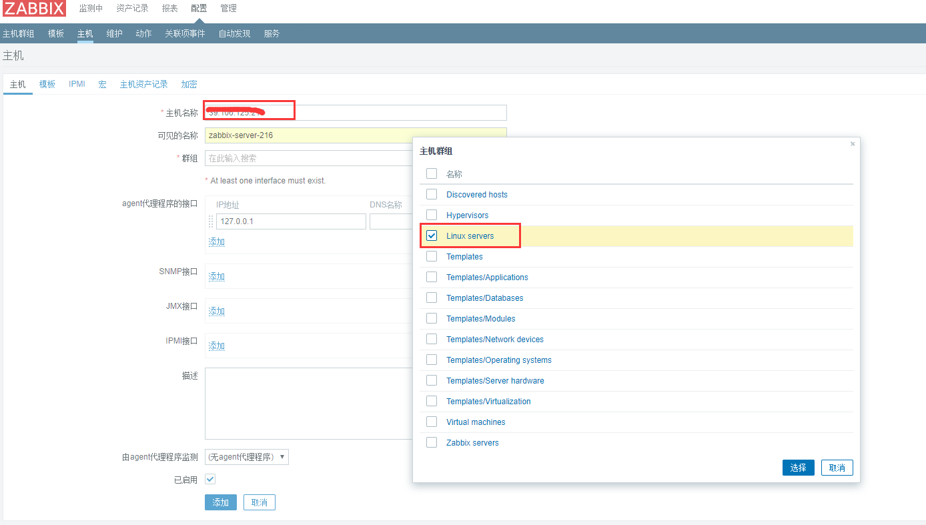The image size is (926, 525).
Task: Check the Templates/Network devices checkbox
Action: pyautogui.click(x=432, y=339)
